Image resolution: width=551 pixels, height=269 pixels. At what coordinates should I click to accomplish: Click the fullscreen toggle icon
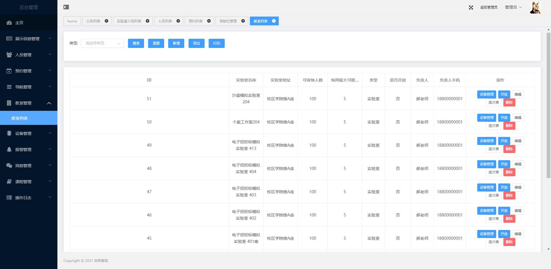[471, 7]
